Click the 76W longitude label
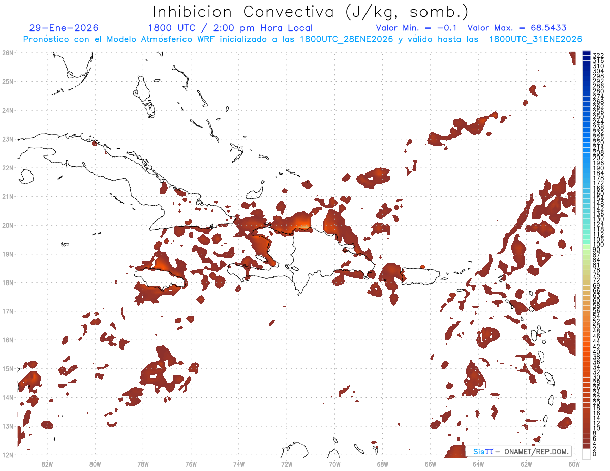Screen dimensions: 610x471 pos(191,464)
